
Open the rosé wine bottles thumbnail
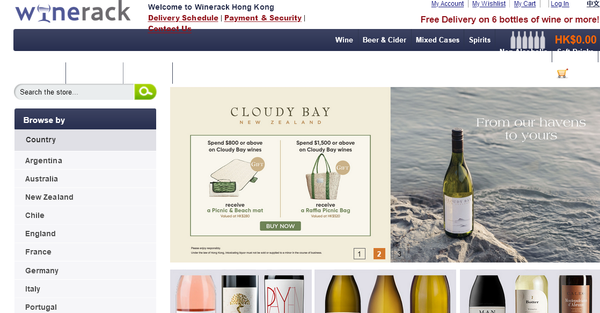point(241,292)
